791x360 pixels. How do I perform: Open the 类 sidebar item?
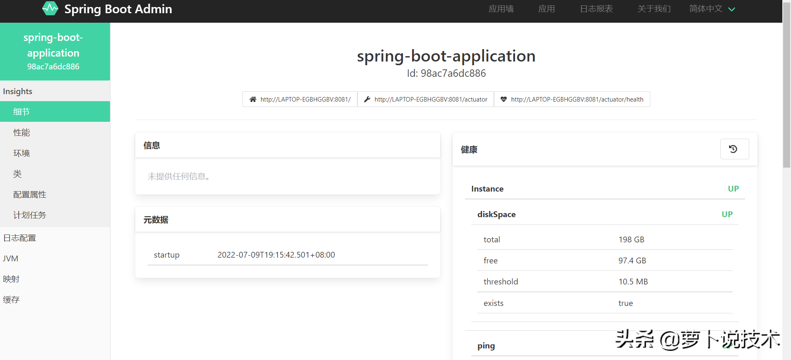coord(55,174)
